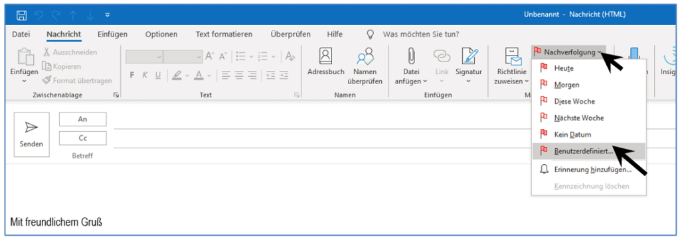Image resolution: width=680 pixels, height=239 pixels.
Task: Click the clear formatting icon
Action: tap(290, 57)
